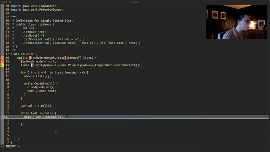Click the error sign marker on line 16
Viewport: 270px width, 152px height.
pyautogui.click(x=2, y=58)
